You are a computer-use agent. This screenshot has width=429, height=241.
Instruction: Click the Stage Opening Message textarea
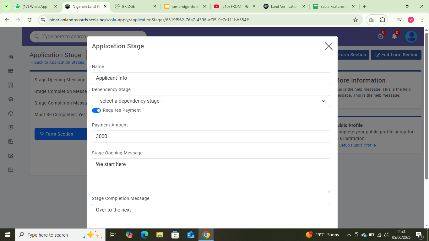coord(211,175)
